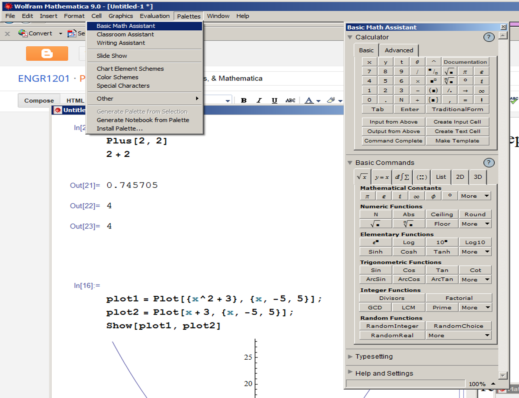519x398 pixels.
Task: Insert nth root template from Calculator keypad
Action: point(449,81)
